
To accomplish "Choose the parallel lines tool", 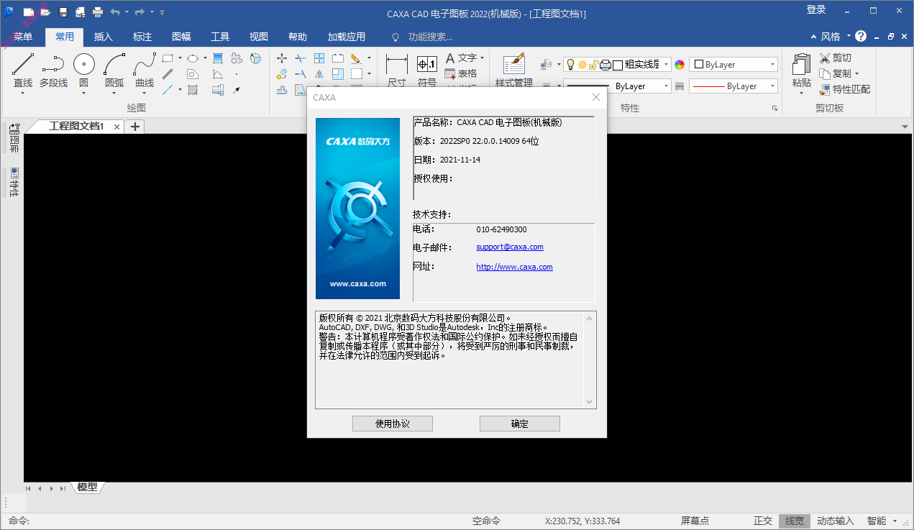I will click(x=168, y=73).
